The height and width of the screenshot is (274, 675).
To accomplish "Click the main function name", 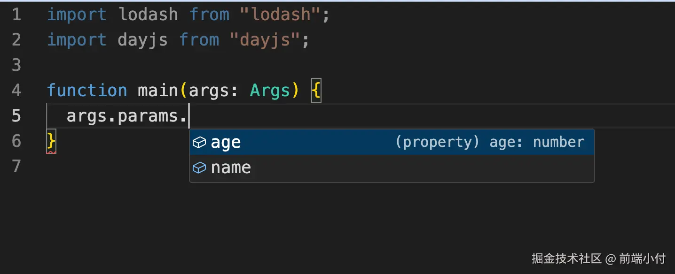I will [x=159, y=91].
